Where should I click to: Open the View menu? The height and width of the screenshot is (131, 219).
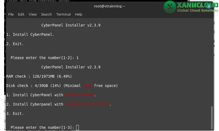(x=33, y=14)
